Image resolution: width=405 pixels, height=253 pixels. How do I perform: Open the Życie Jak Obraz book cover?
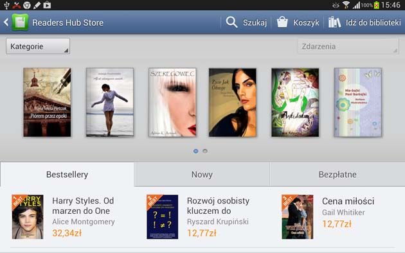233,102
